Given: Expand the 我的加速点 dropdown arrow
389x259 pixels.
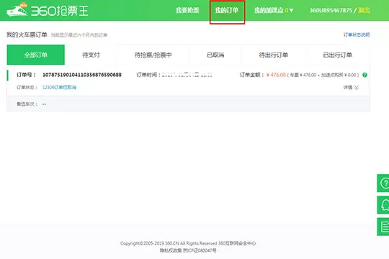Looking at the screenshot, I should tap(291, 10).
